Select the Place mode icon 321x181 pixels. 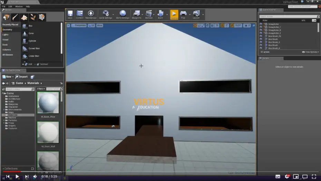pyautogui.click(x=6, y=17)
